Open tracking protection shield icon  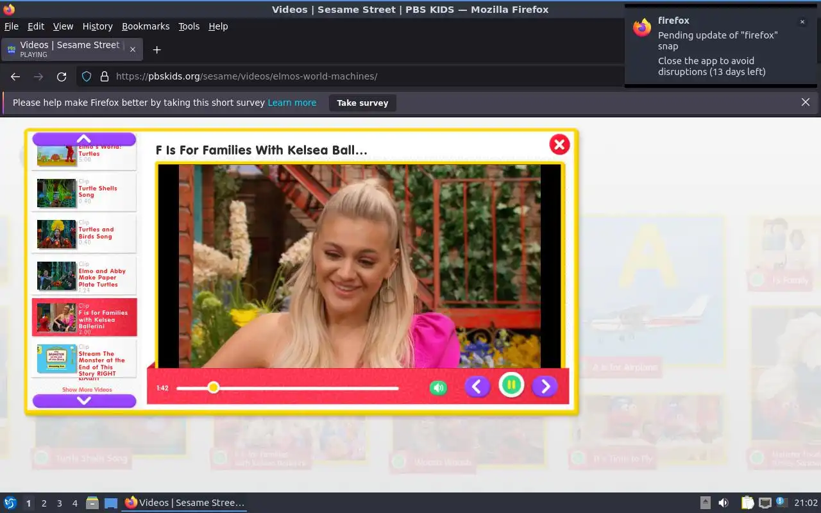point(87,76)
